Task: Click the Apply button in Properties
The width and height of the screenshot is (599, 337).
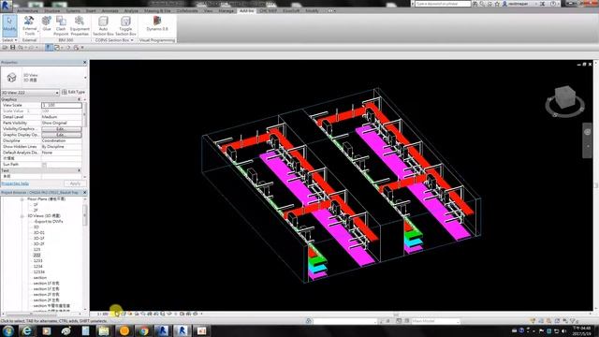Action: pyautogui.click(x=75, y=183)
